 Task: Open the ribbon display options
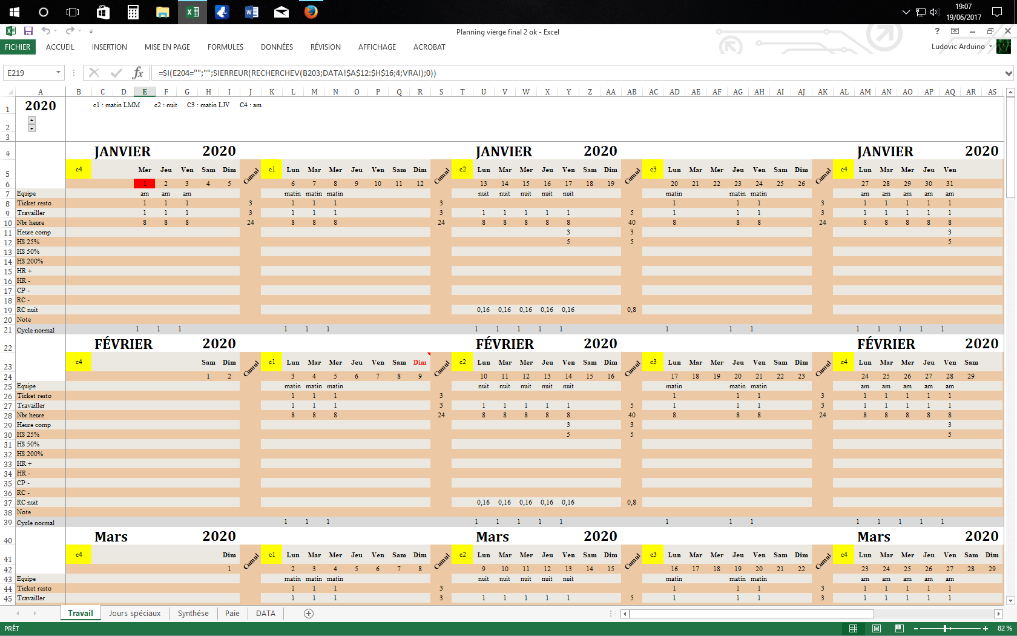pyautogui.click(x=955, y=31)
